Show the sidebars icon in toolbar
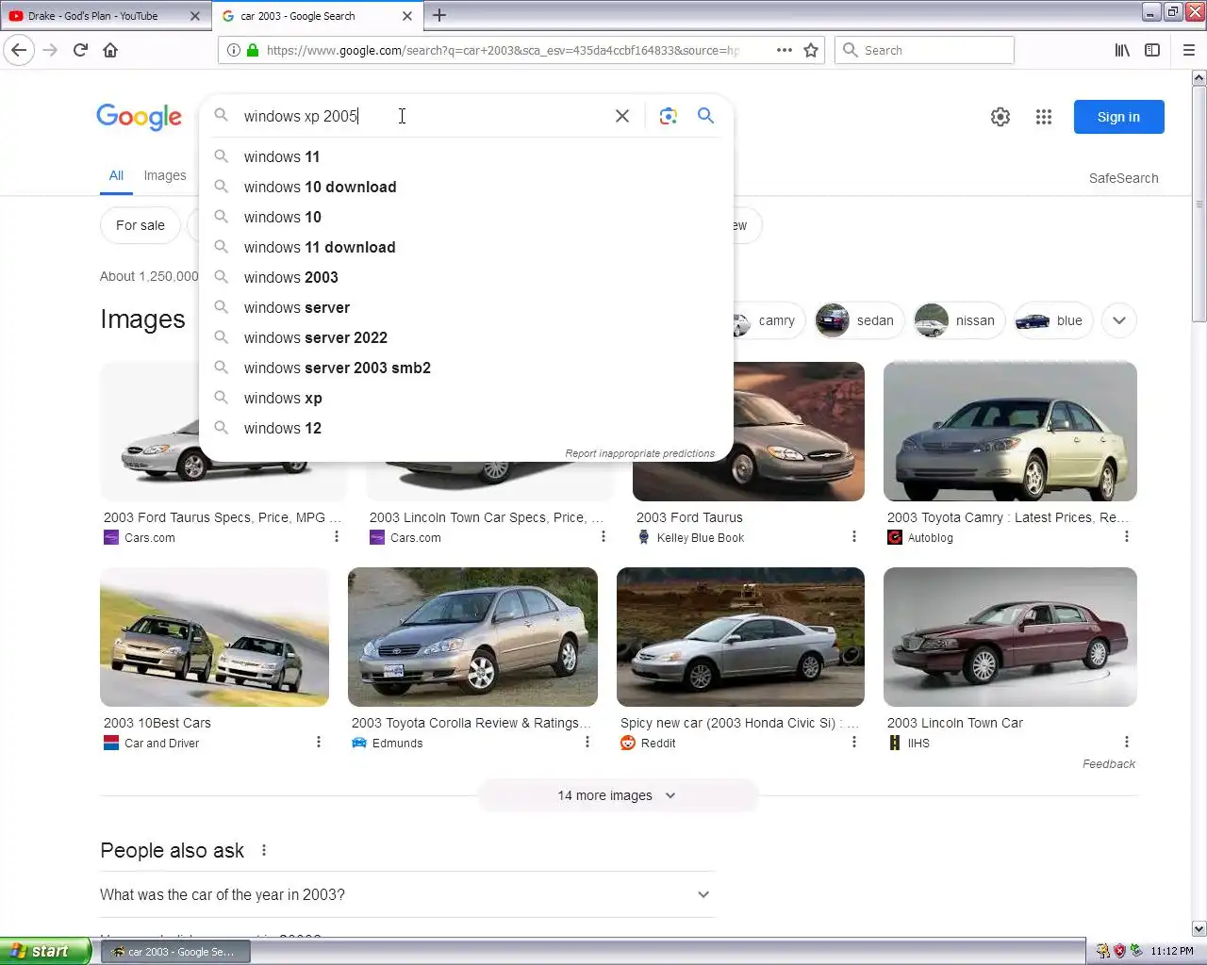Image resolution: width=1207 pixels, height=965 pixels. click(x=1152, y=50)
